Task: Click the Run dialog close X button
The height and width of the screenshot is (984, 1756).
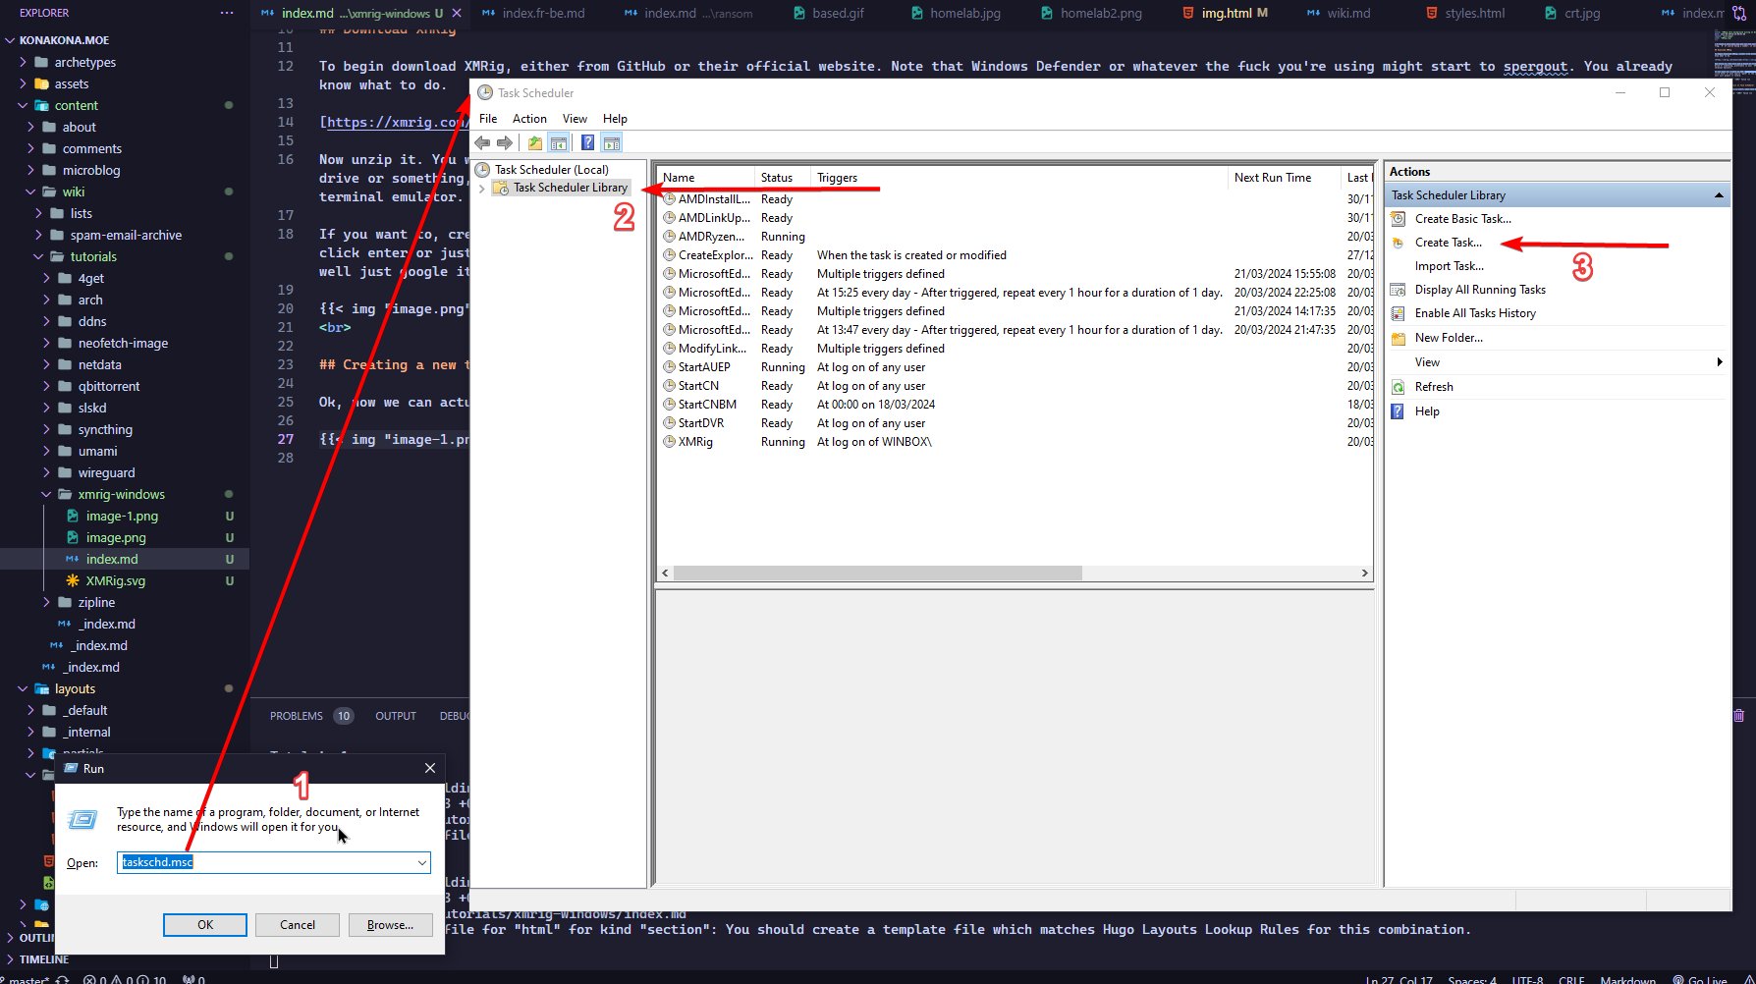Action: pos(429,768)
